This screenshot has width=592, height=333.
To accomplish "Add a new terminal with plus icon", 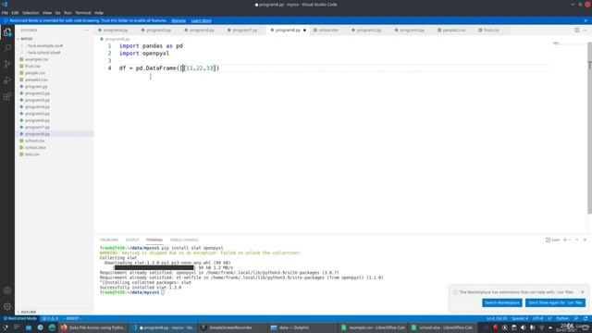I will click(x=565, y=240).
